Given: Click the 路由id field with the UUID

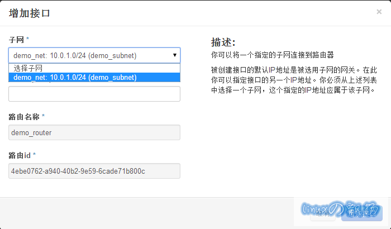Looking at the screenshot, I should click(x=94, y=171).
